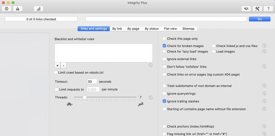The width and height of the screenshot is (275, 136).
Task: Click info icon for starting url option
Action: tap(264, 109)
